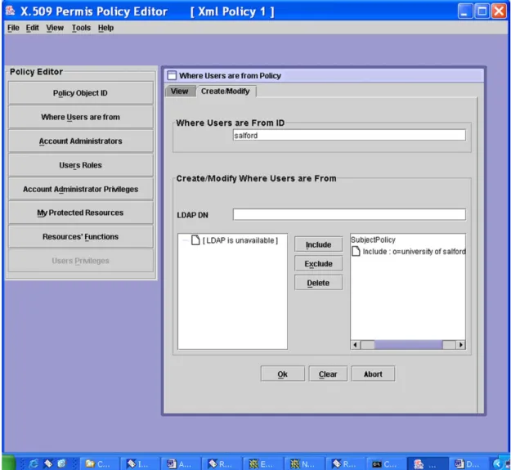Confirm with the Ok button

(x=283, y=374)
